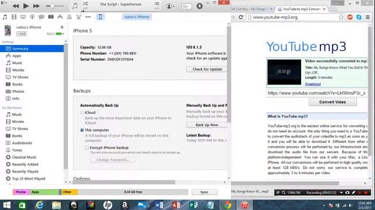Close the YouTube to mp3 Converter tab
Viewport: 375px width, 210px height.
(324, 9)
